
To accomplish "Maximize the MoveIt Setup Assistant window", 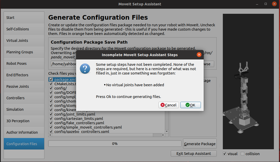I will 266,4.
